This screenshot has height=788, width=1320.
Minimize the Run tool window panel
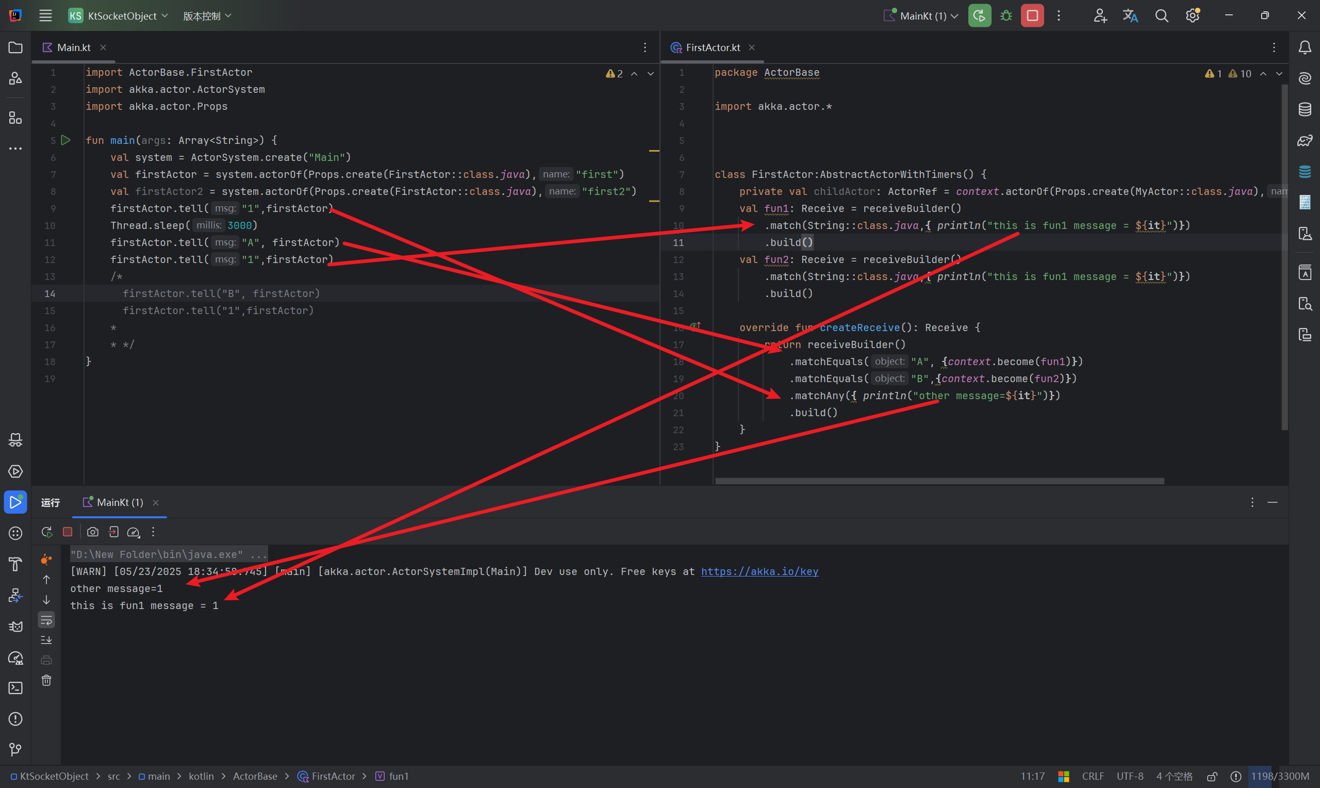1273,502
